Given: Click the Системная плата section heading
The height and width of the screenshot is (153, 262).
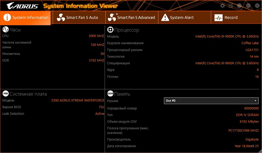Looking at the screenshot, I should 28,94.
